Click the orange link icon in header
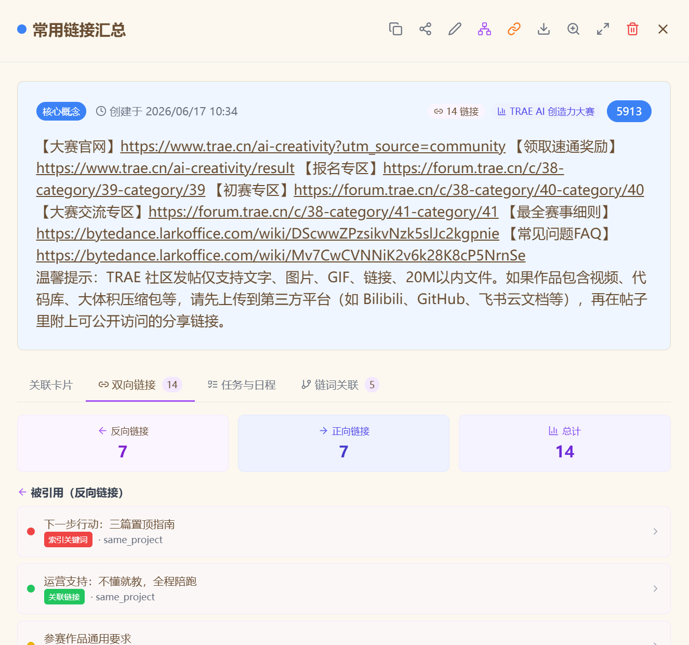This screenshot has height=645, width=689. tap(514, 29)
